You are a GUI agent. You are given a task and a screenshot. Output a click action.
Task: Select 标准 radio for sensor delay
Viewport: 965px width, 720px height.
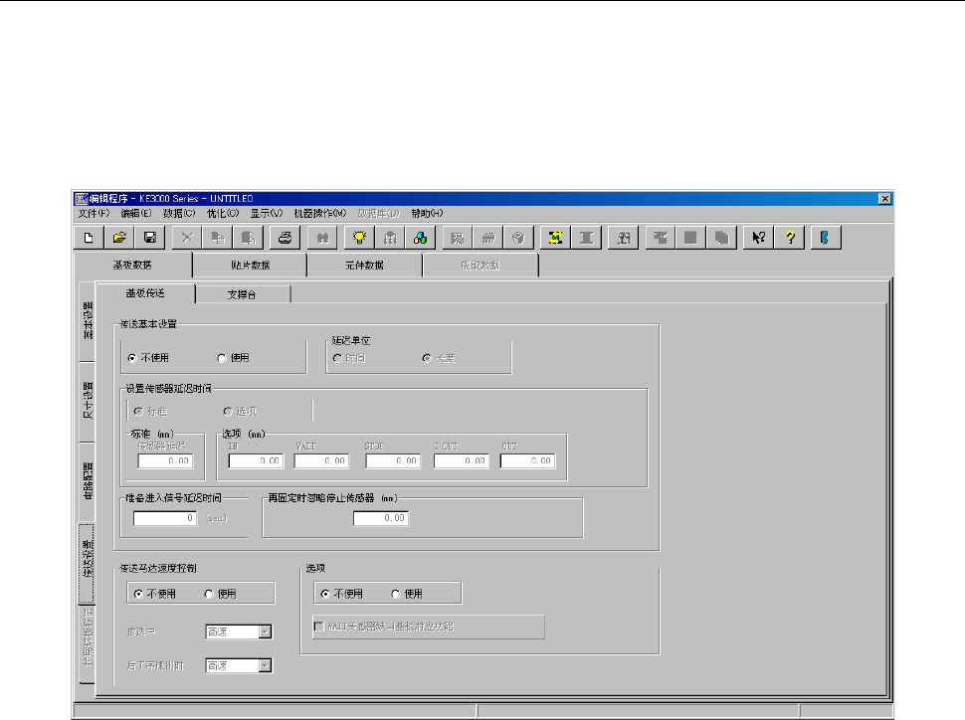pos(150,411)
